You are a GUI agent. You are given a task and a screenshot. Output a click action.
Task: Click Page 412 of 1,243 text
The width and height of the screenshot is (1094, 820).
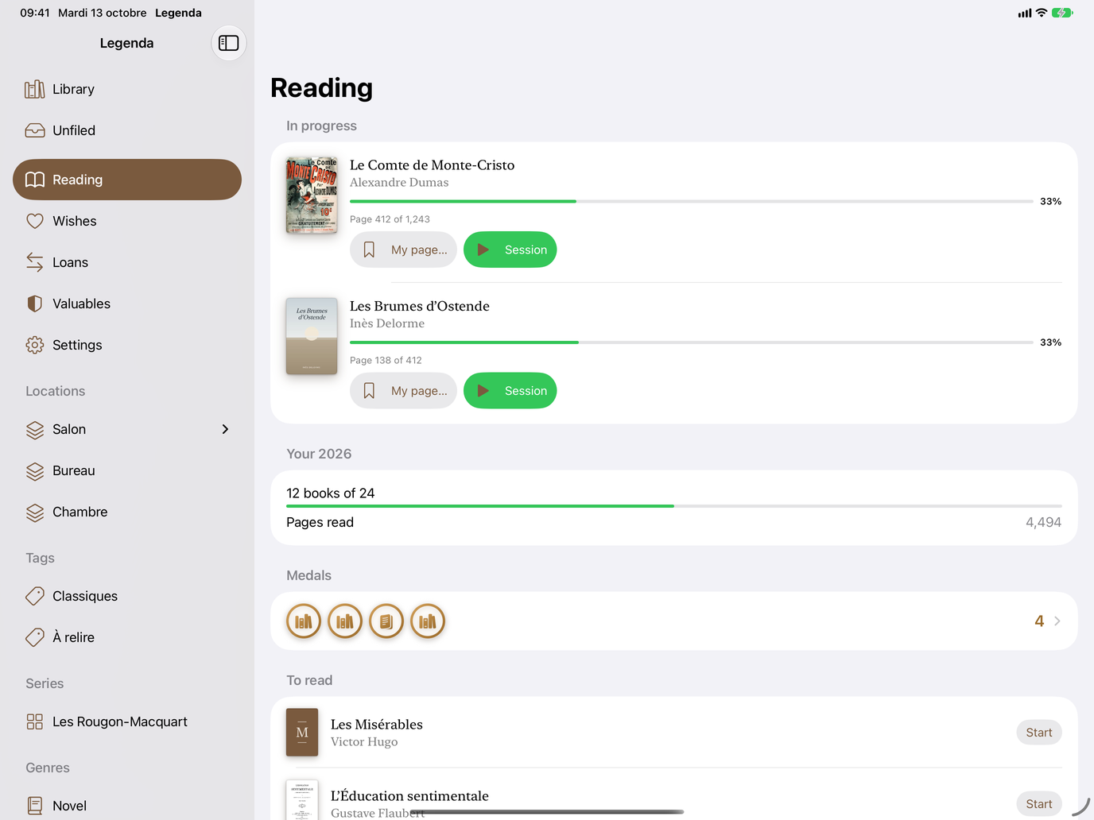point(390,219)
